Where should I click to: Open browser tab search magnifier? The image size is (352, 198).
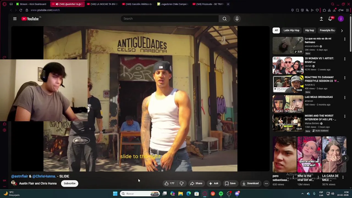(332, 4)
